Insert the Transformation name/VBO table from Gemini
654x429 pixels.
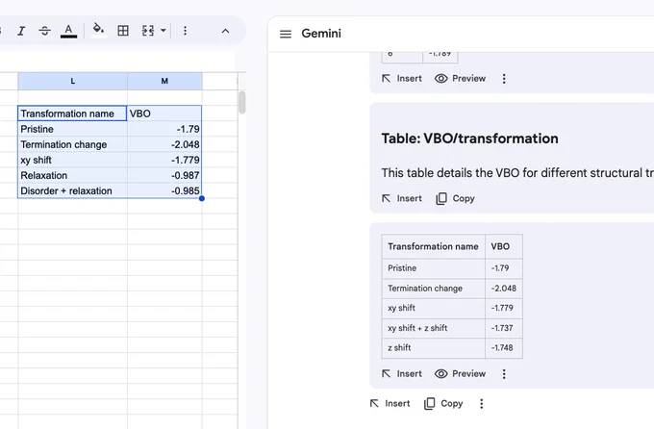pos(402,373)
